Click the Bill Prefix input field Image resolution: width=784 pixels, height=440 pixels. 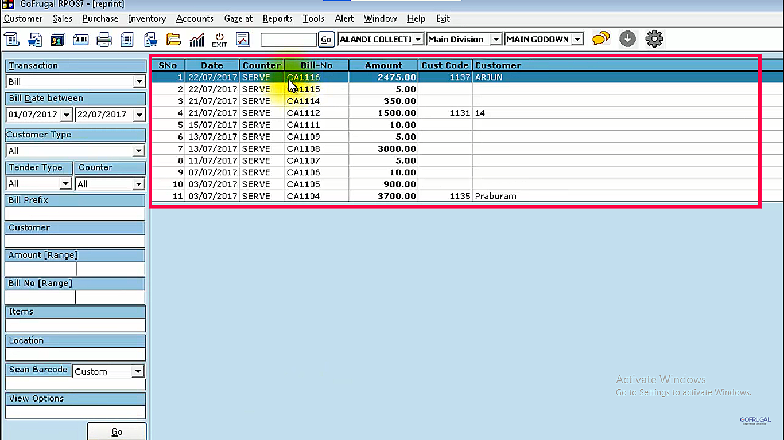(75, 214)
